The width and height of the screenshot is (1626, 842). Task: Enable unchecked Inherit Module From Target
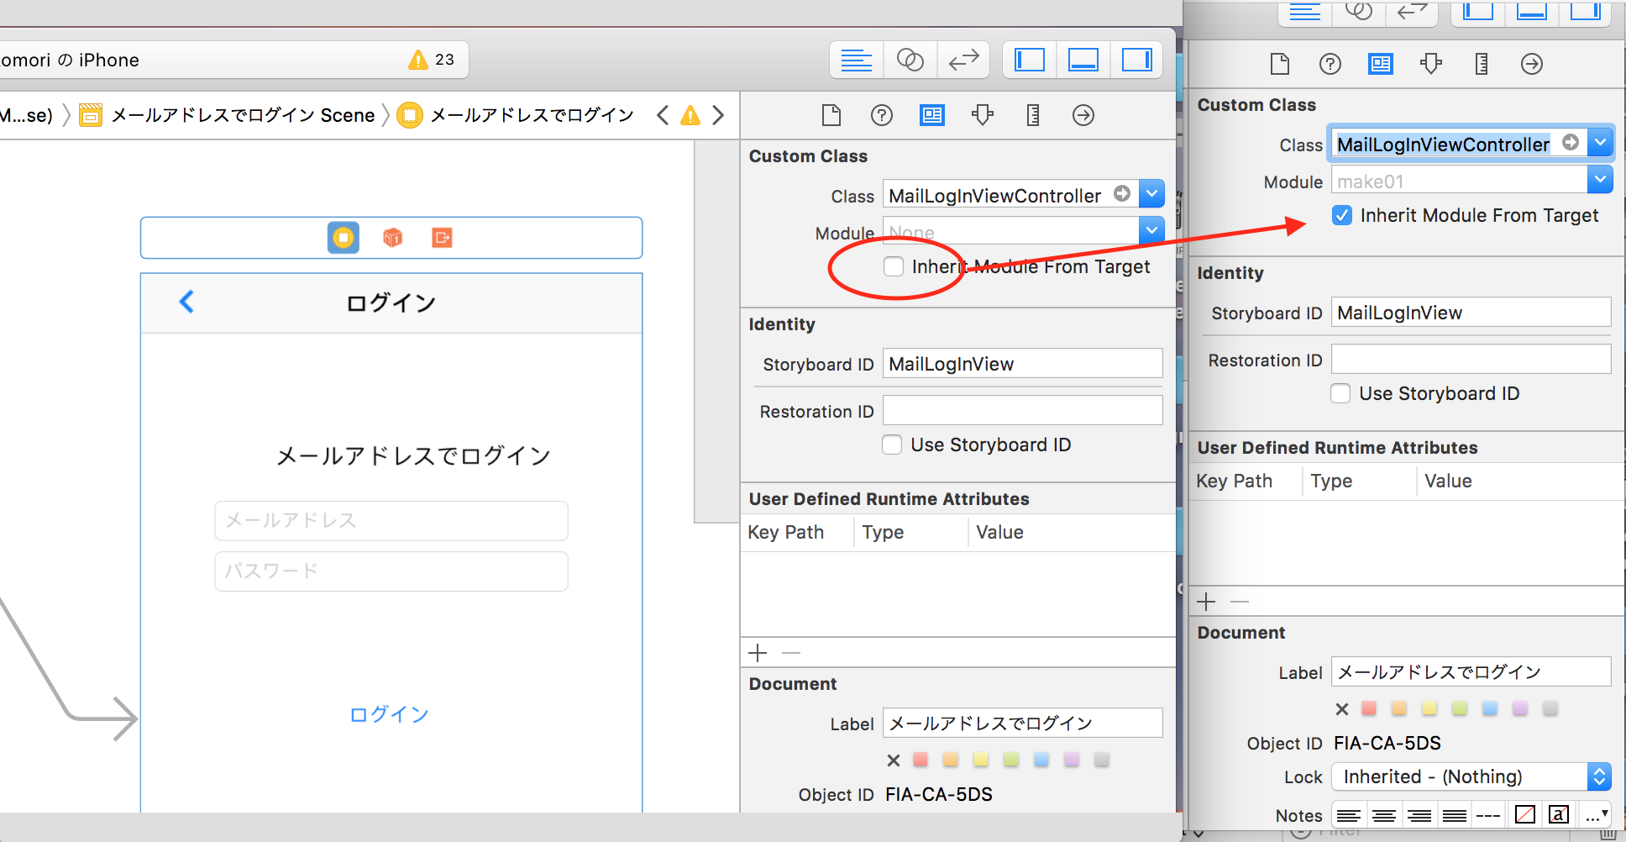pos(894,267)
